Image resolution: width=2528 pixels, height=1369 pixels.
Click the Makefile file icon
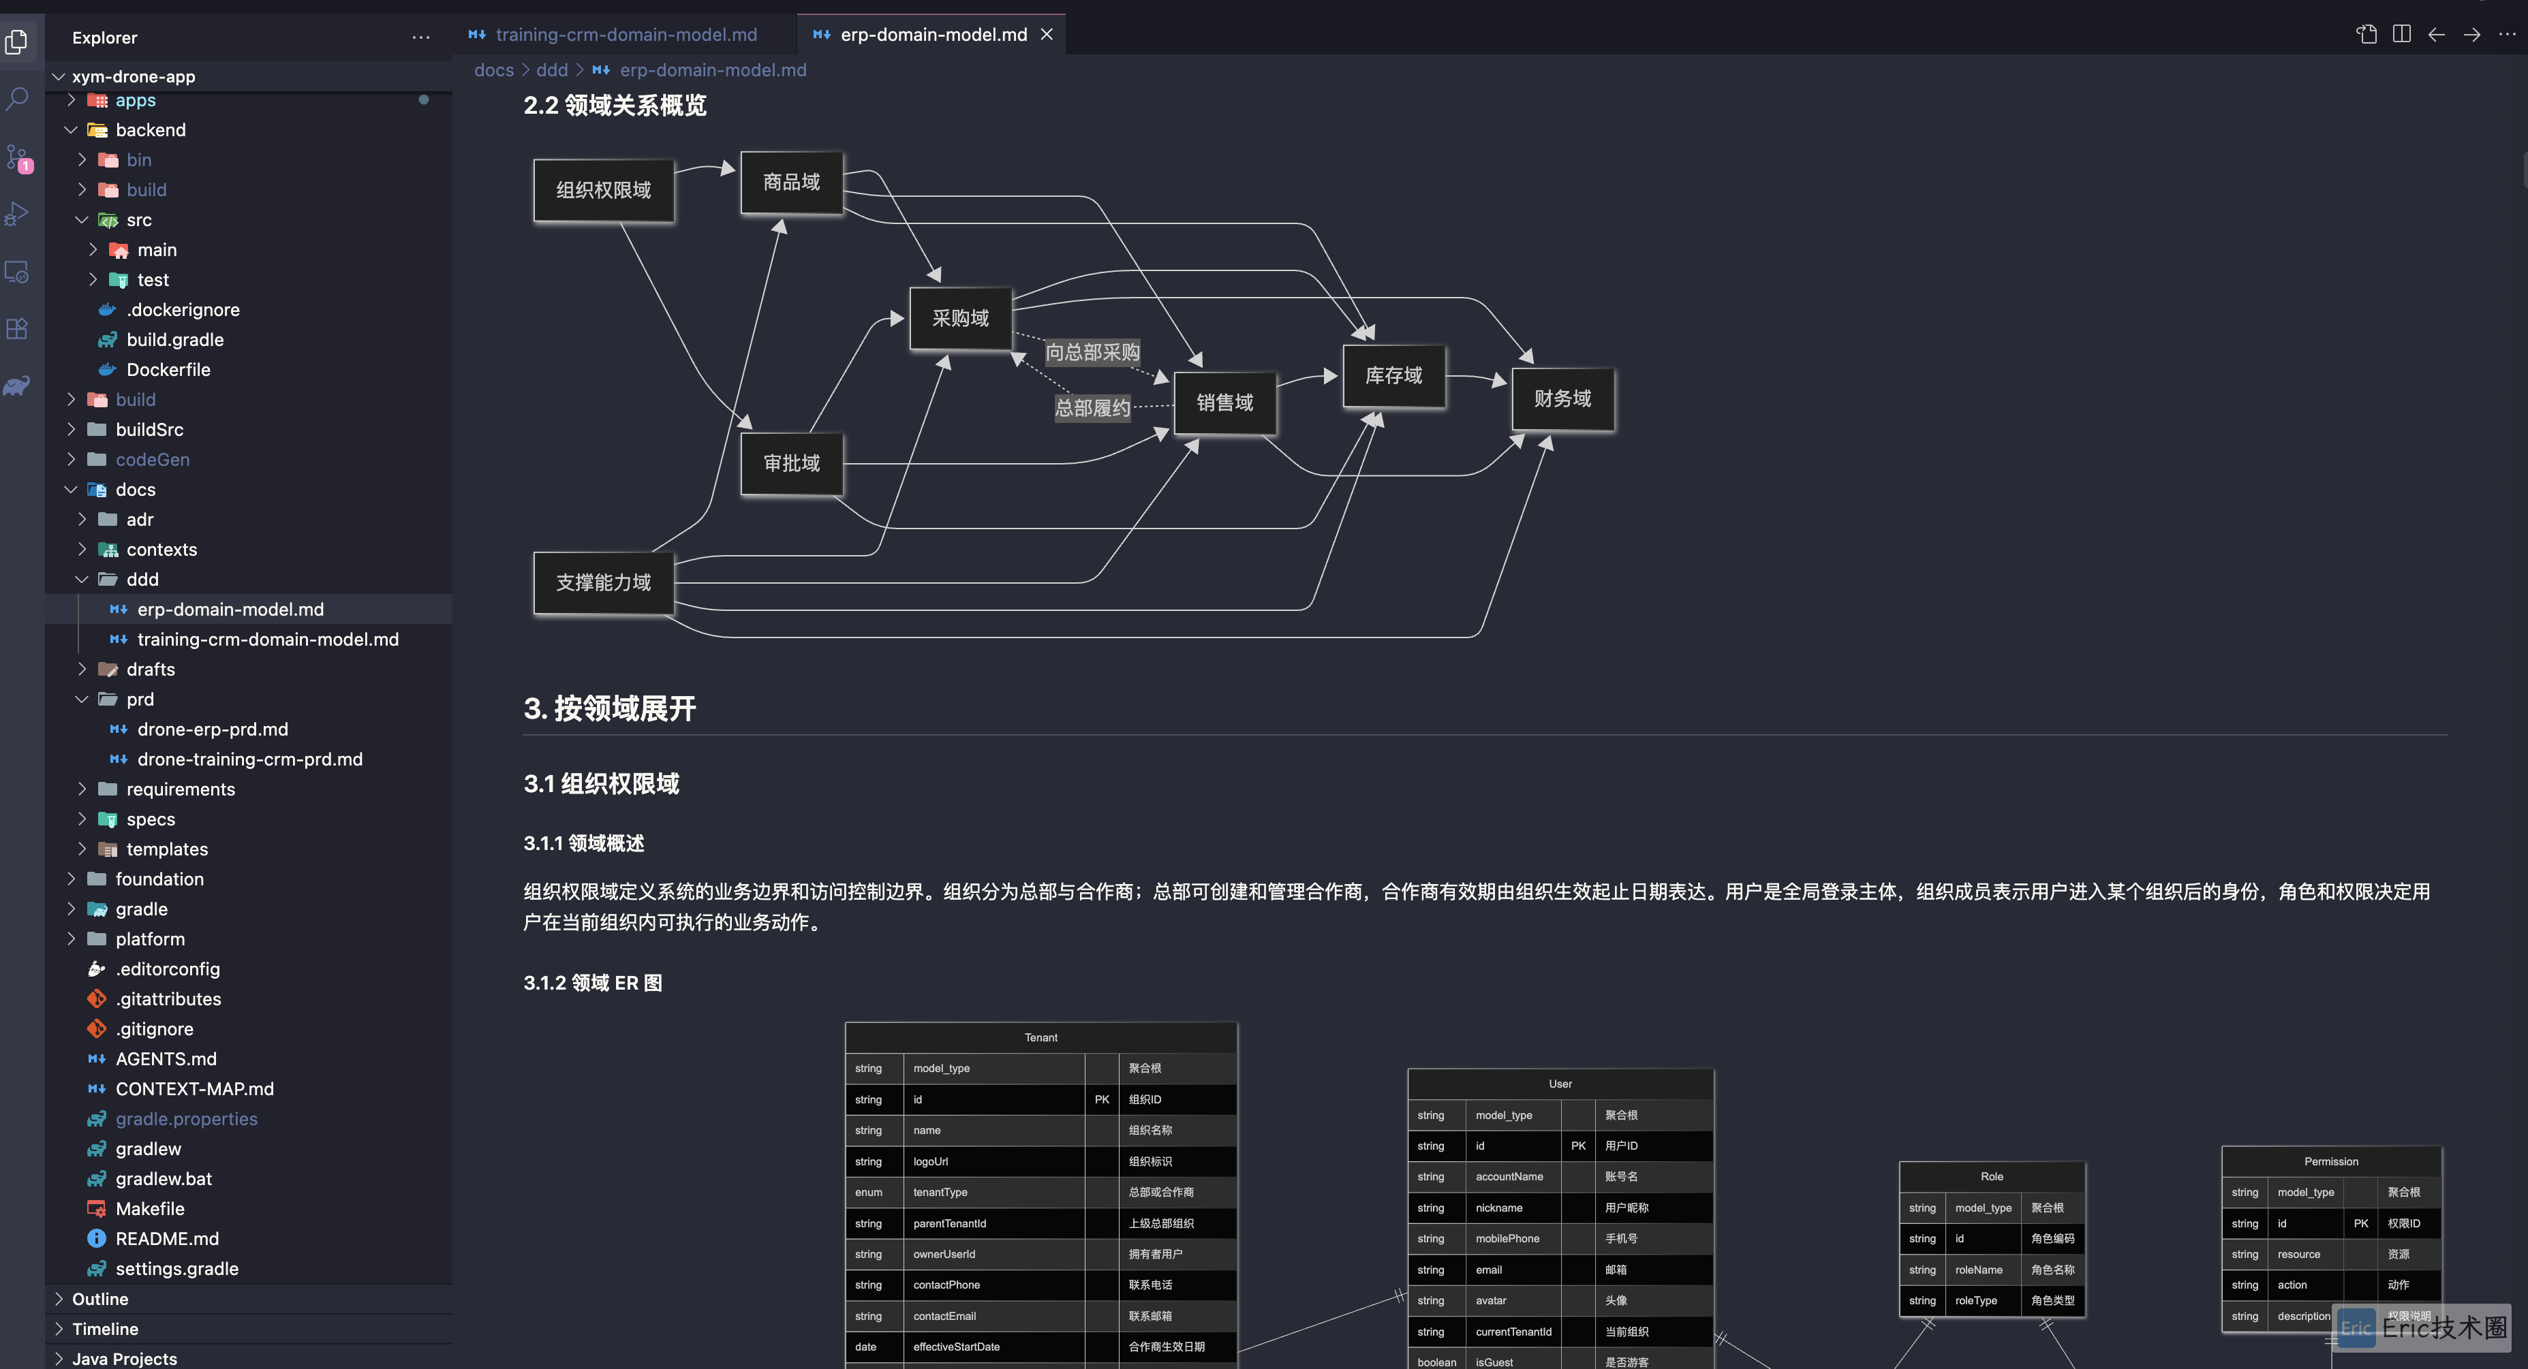click(x=96, y=1208)
